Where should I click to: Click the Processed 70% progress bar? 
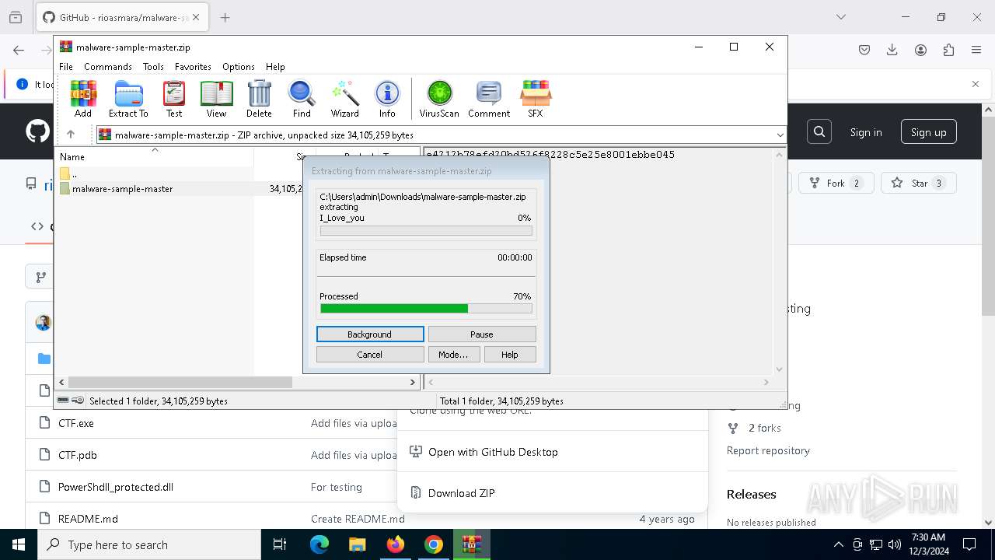pyautogui.click(x=426, y=309)
